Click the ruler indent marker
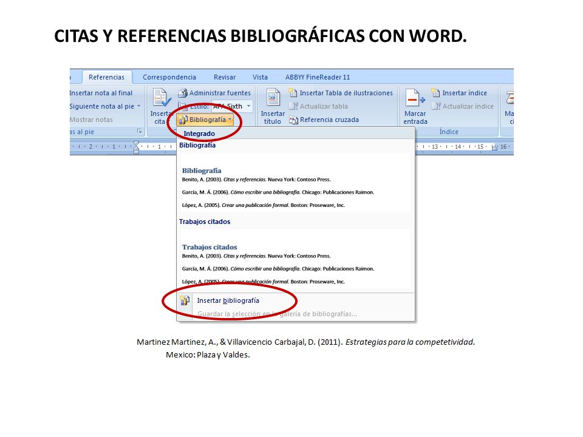Viewport: 583px width, 437px height. (x=137, y=147)
